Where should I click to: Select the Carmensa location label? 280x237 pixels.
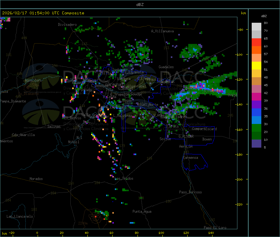(x=190, y=158)
